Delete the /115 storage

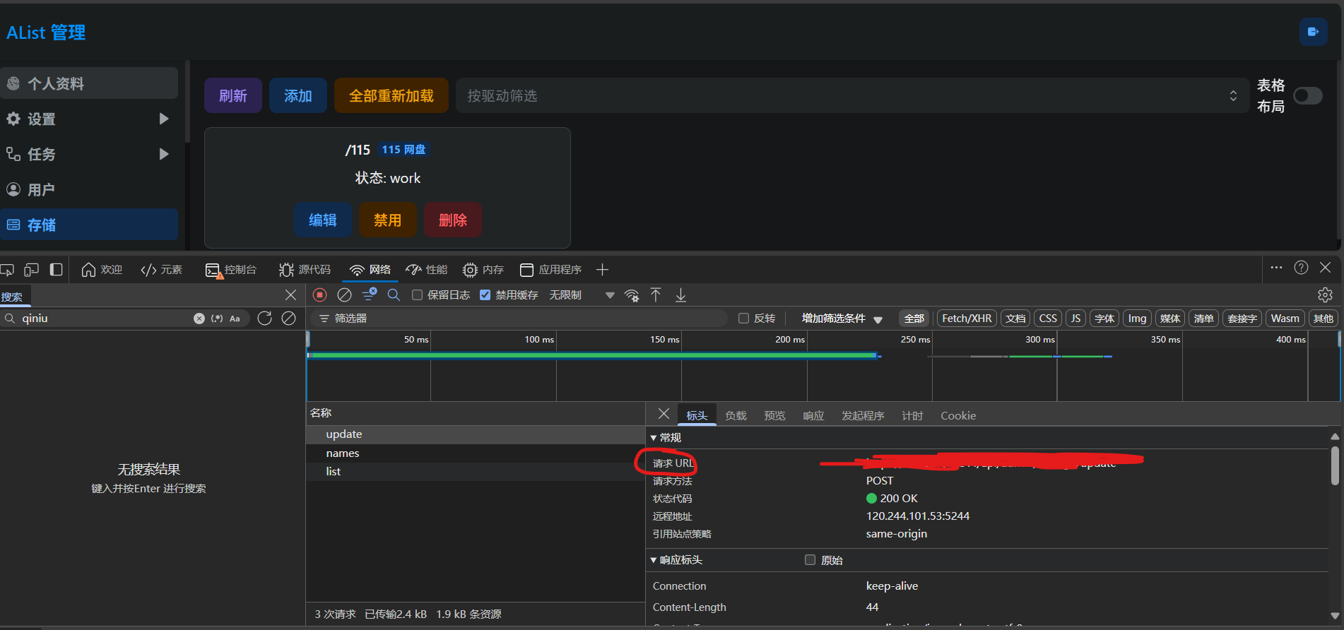tap(453, 220)
